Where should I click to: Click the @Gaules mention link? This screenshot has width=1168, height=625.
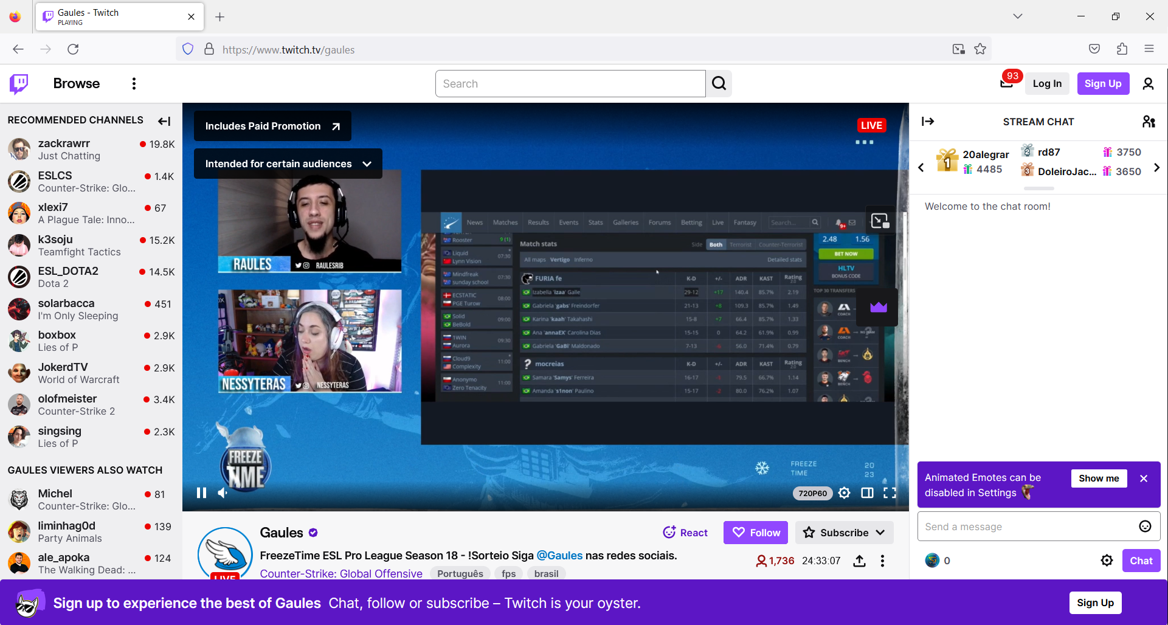[559, 555]
